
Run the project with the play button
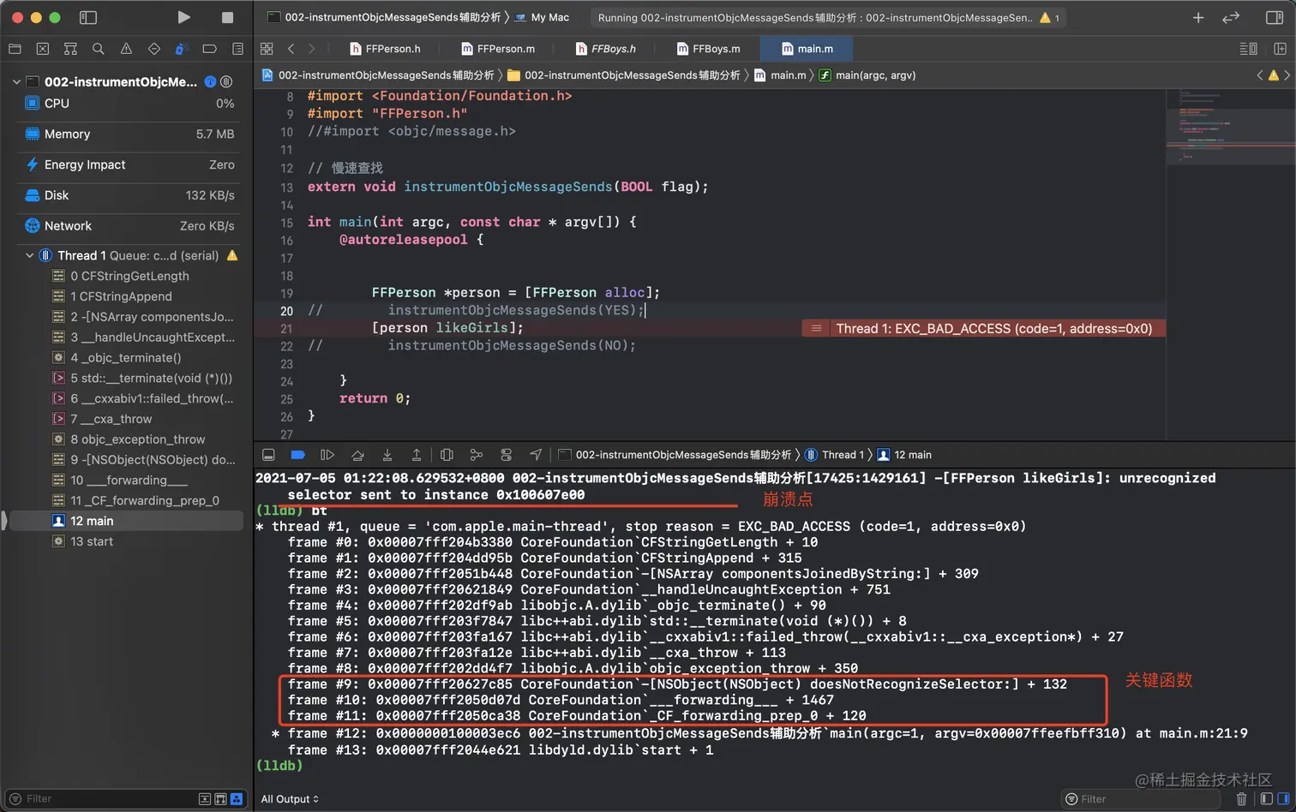pyautogui.click(x=183, y=17)
